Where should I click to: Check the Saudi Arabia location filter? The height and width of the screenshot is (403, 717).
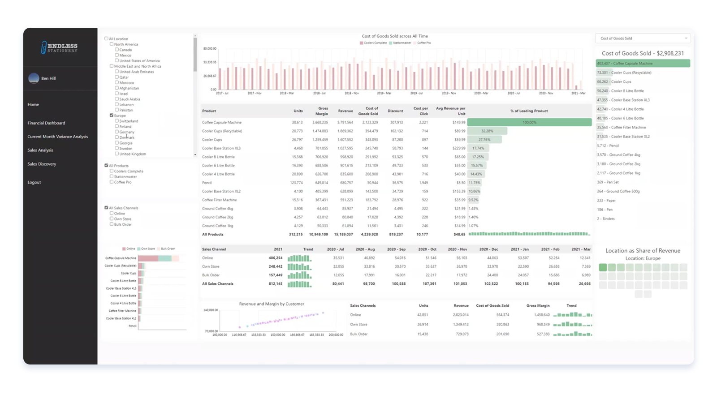click(116, 99)
